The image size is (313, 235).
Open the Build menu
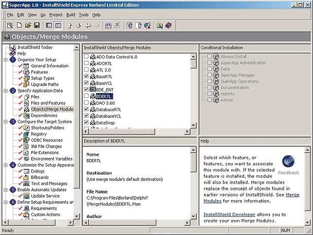coord(70,15)
